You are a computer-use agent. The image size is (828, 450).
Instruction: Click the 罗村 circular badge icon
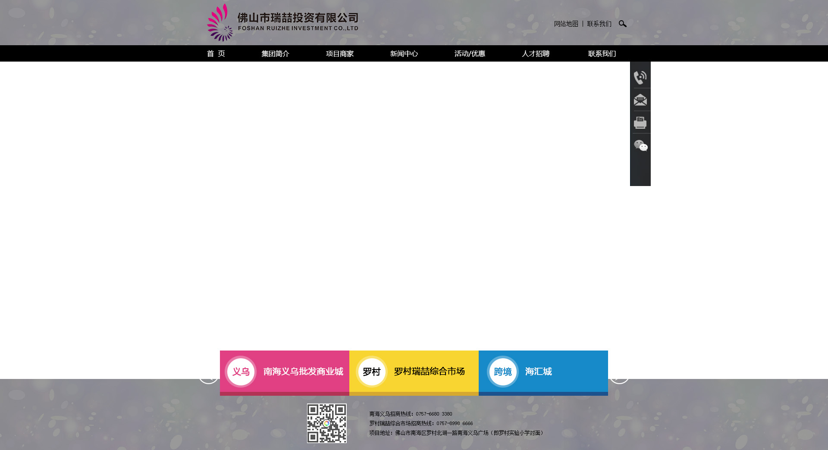[x=371, y=372]
